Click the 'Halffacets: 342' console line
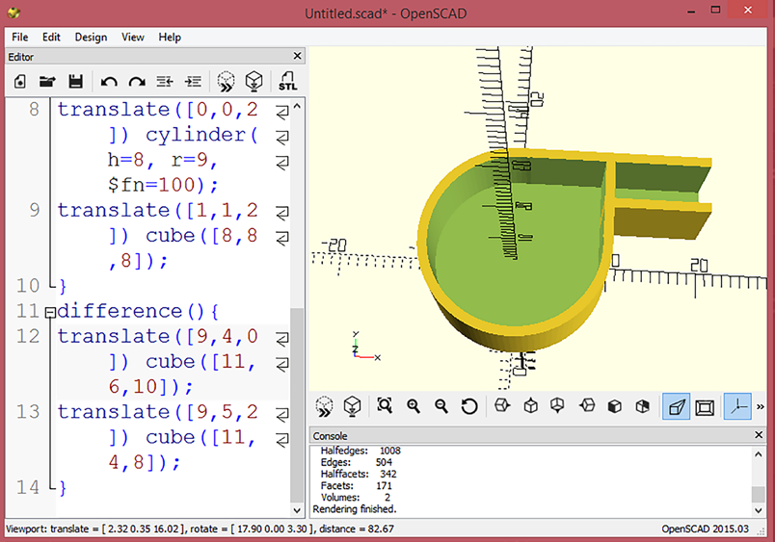Image resolution: width=775 pixels, height=542 pixels. (359, 474)
